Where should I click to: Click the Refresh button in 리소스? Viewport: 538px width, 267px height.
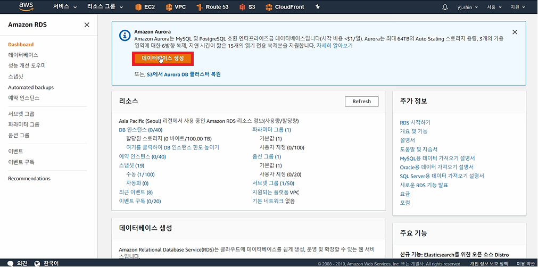coord(362,102)
